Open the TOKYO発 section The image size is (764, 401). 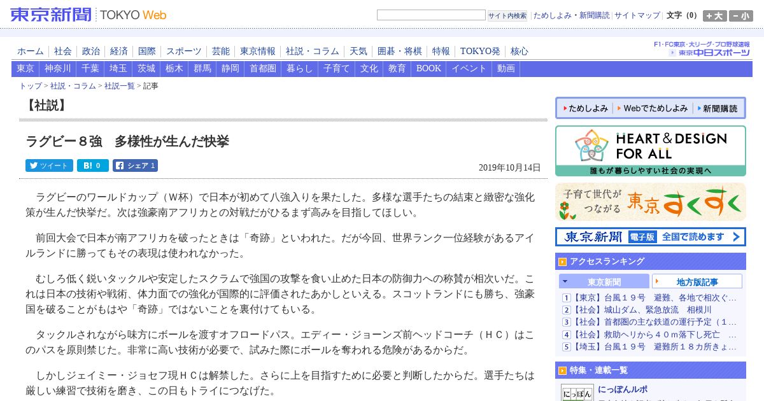tap(480, 51)
